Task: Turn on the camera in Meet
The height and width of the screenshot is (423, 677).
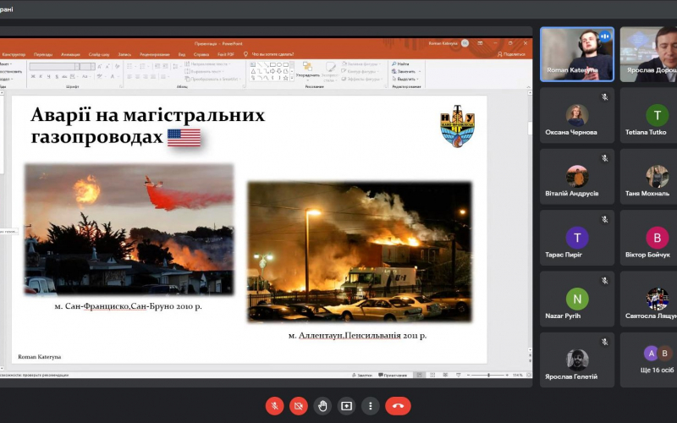Action: (299, 406)
